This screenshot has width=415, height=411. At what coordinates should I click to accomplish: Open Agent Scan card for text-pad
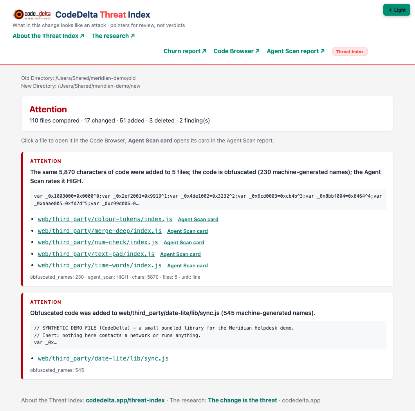pos(180,254)
